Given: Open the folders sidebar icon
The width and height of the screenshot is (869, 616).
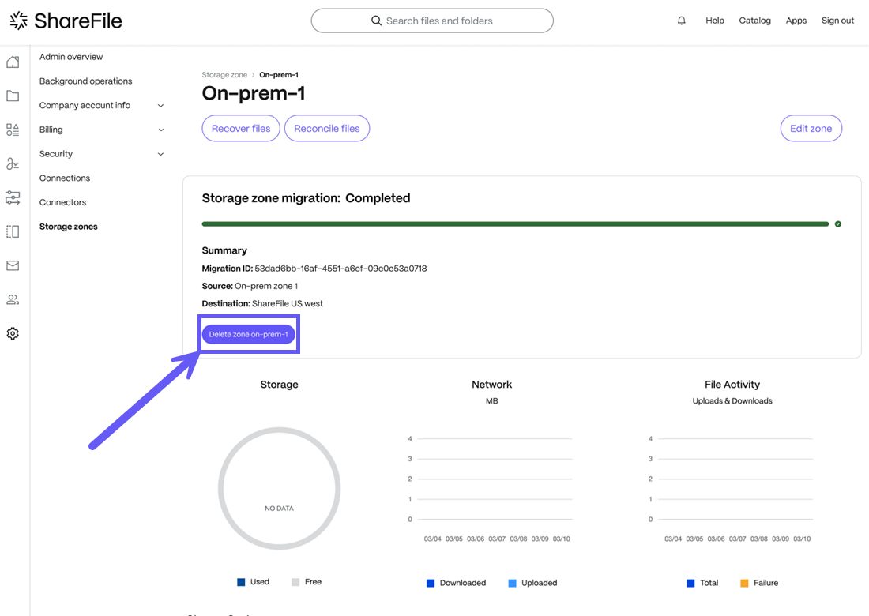Looking at the screenshot, I should [x=13, y=96].
